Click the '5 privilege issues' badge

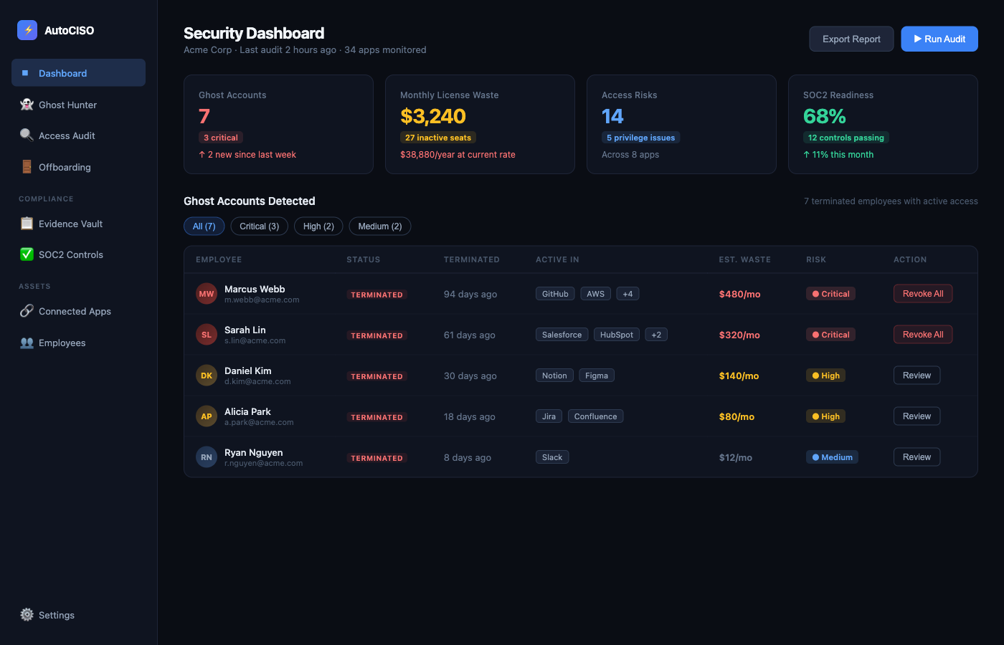click(x=640, y=138)
